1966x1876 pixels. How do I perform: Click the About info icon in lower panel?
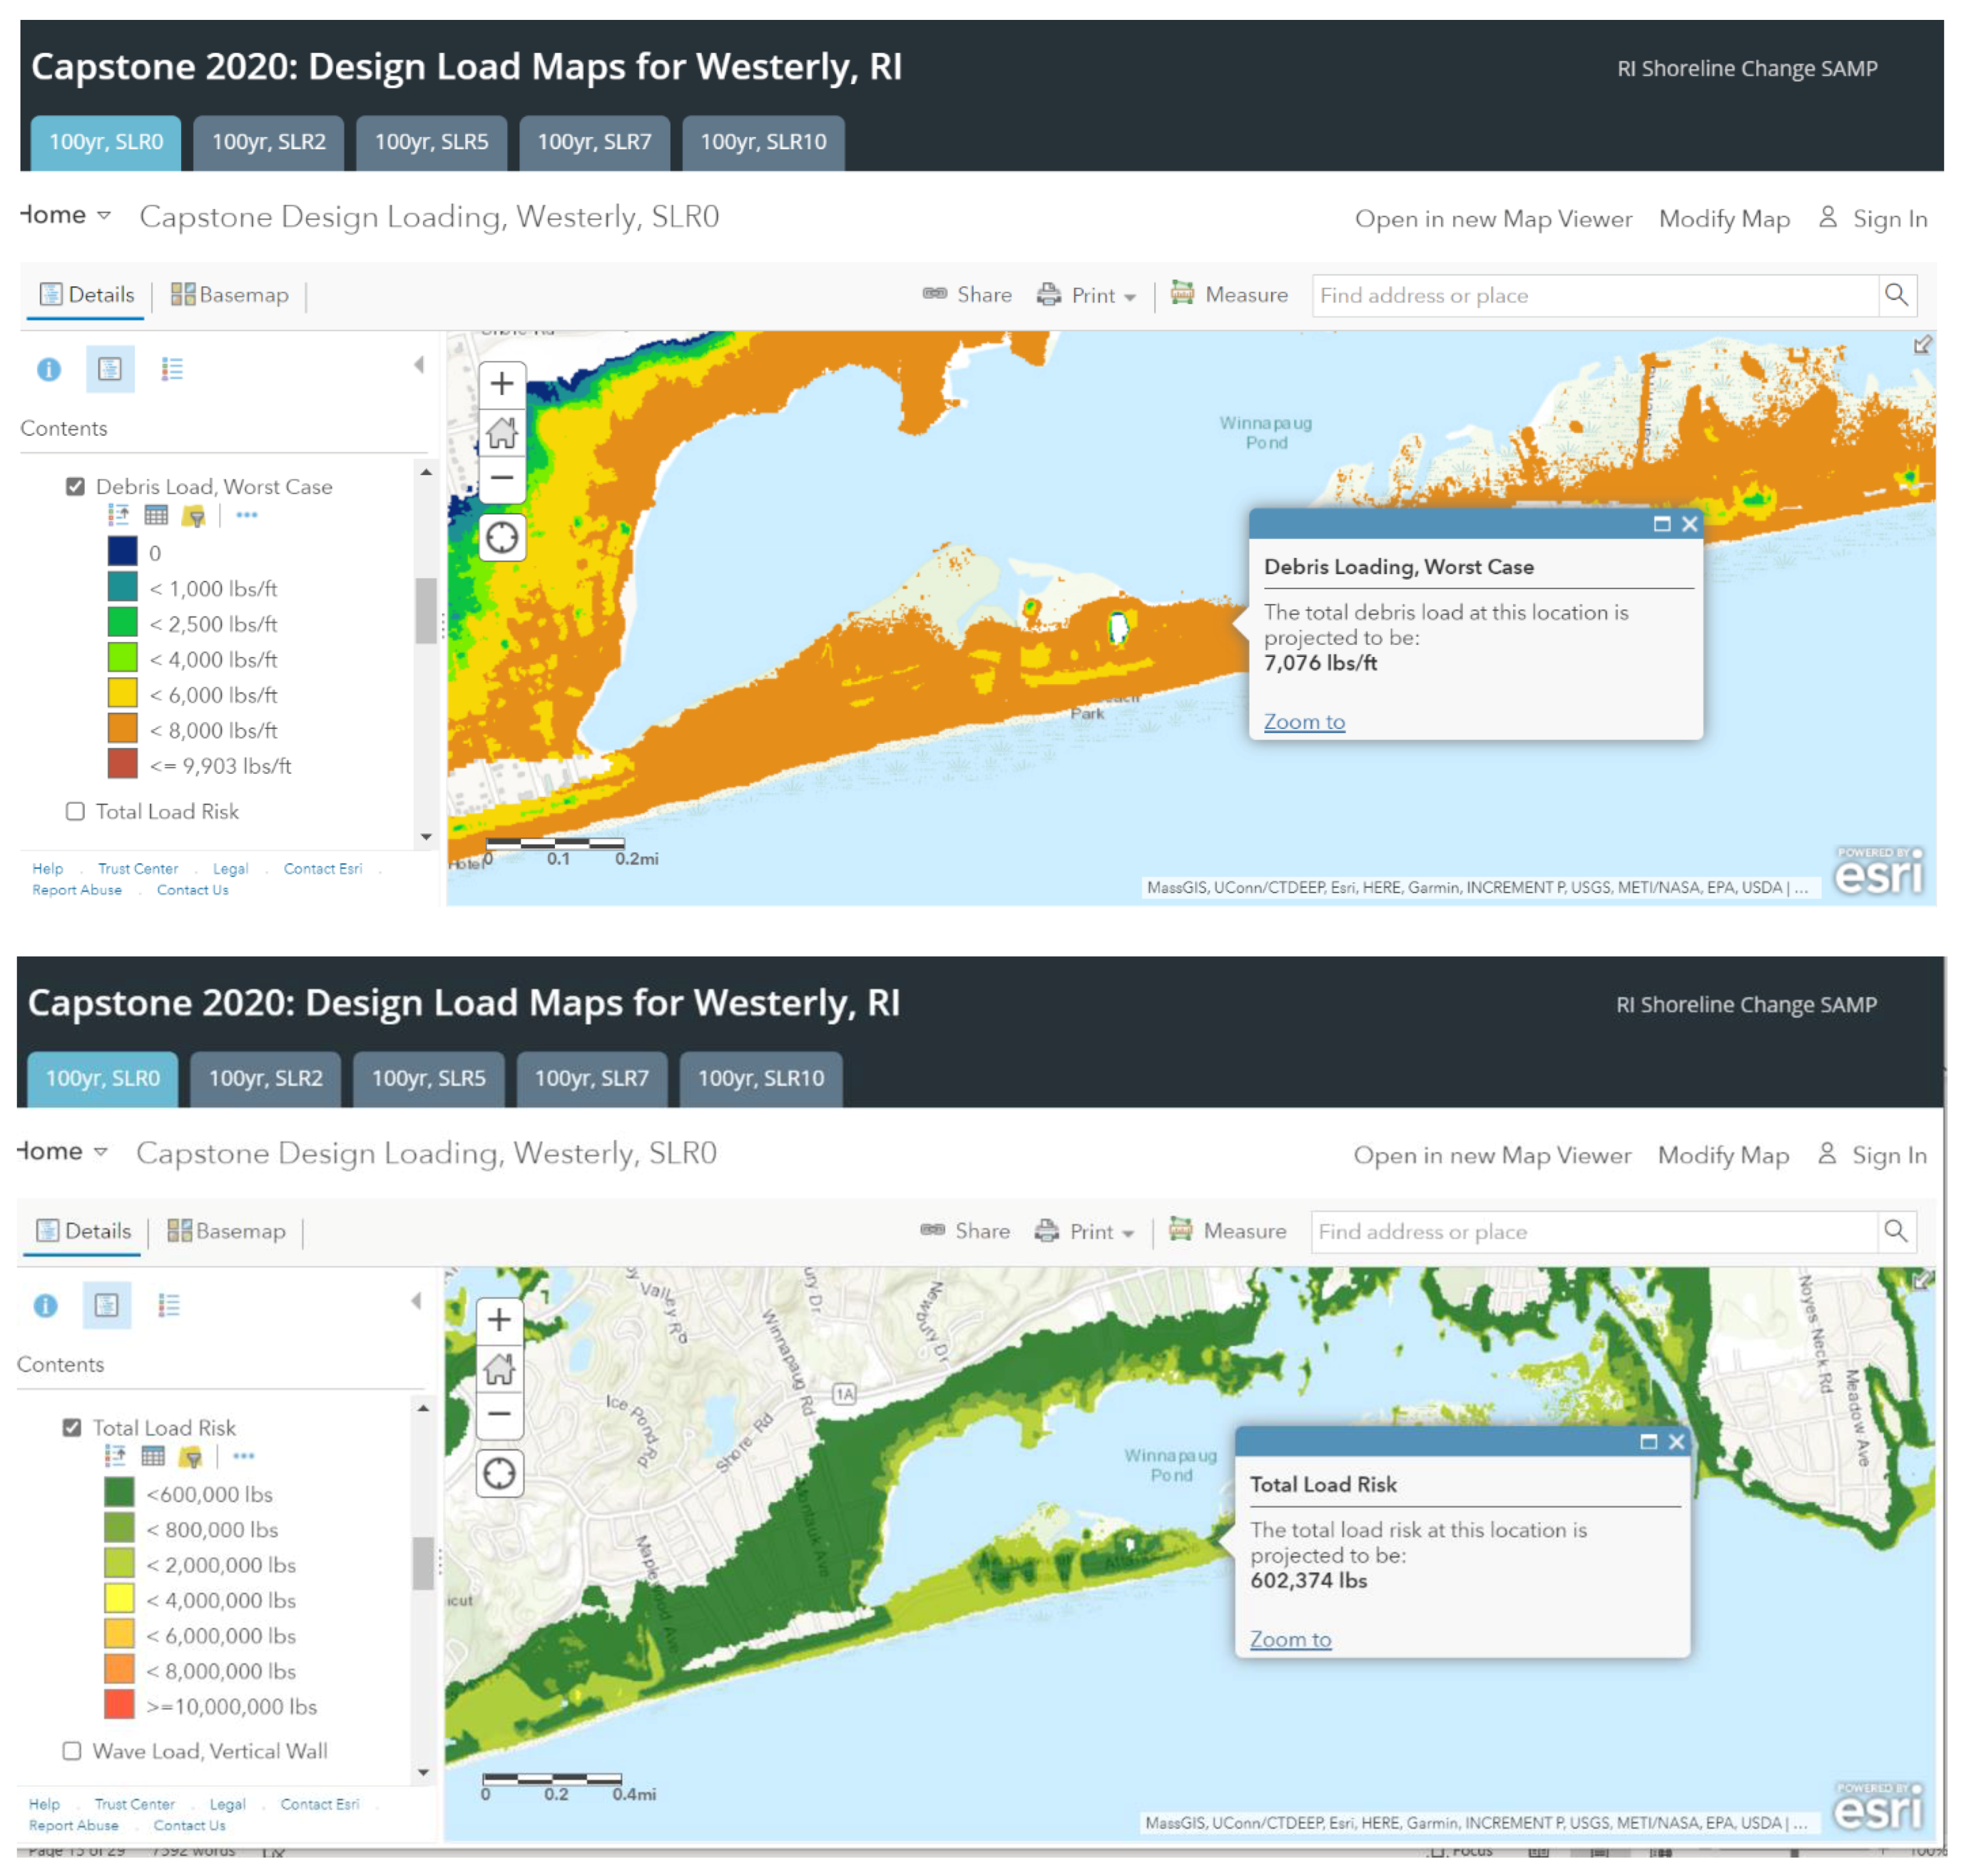pyautogui.click(x=45, y=1305)
